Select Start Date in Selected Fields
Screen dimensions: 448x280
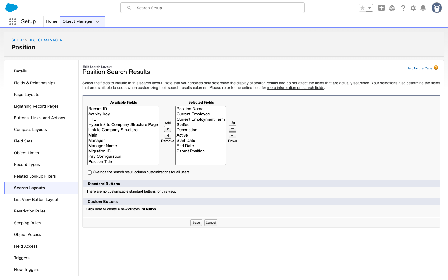click(x=201, y=141)
